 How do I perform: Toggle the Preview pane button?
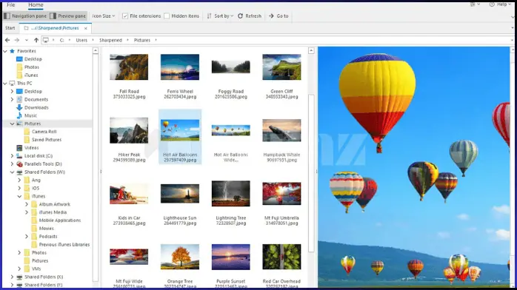click(x=68, y=16)
